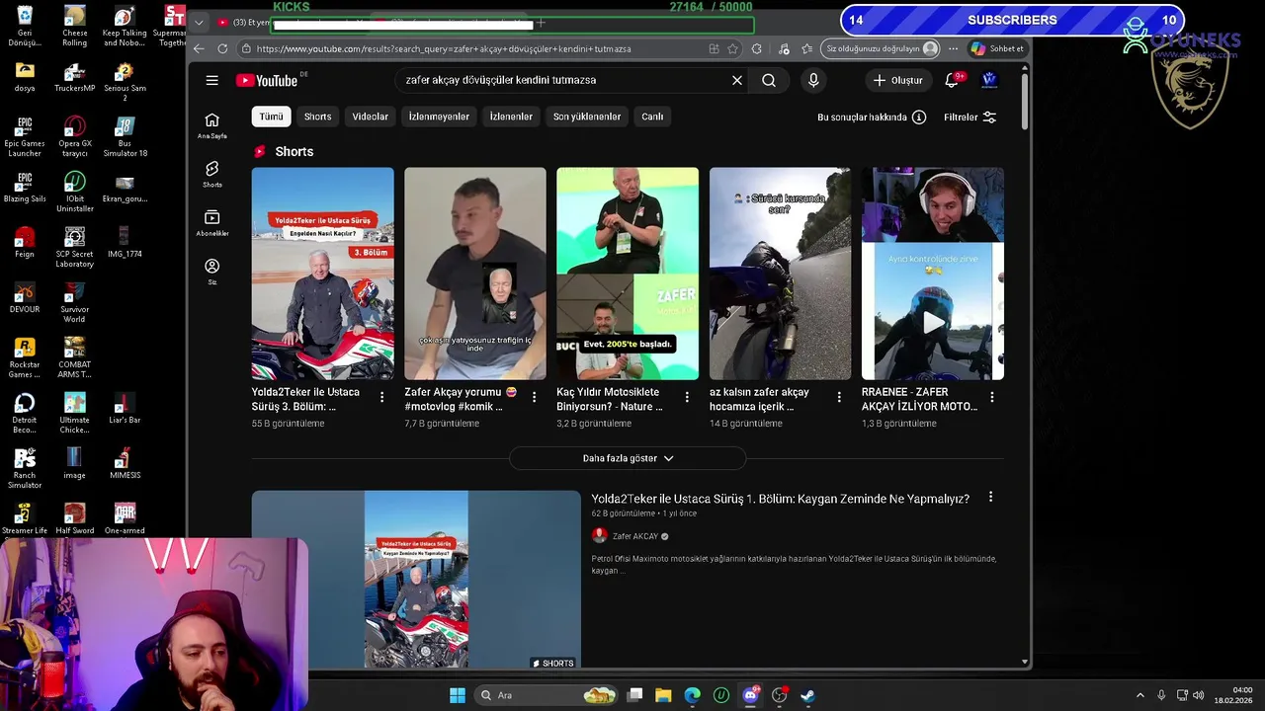Play the Kaç Yıldır Motosiklete Biniyorsun short thumbnail
The image size is (1265, 711).
(x=628, y=274)
